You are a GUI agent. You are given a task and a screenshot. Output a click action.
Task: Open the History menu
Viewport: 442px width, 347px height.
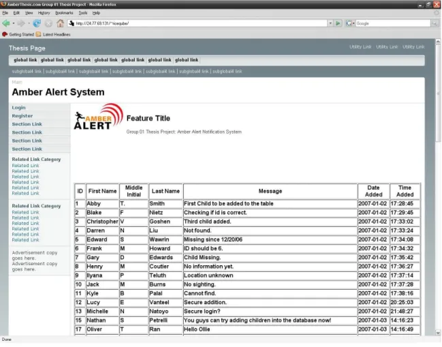tap(44, 13)
